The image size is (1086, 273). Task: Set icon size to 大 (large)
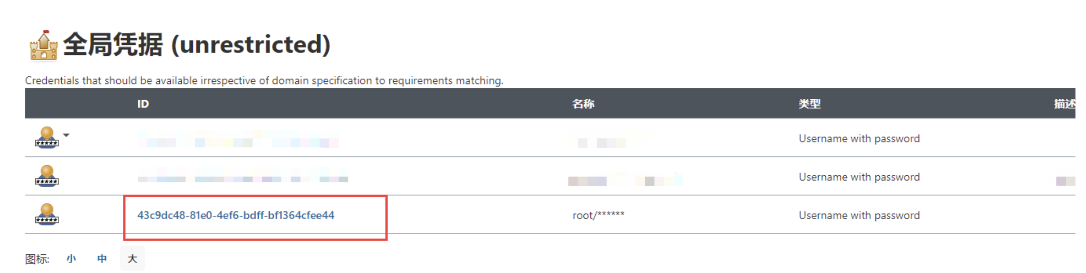133,259
